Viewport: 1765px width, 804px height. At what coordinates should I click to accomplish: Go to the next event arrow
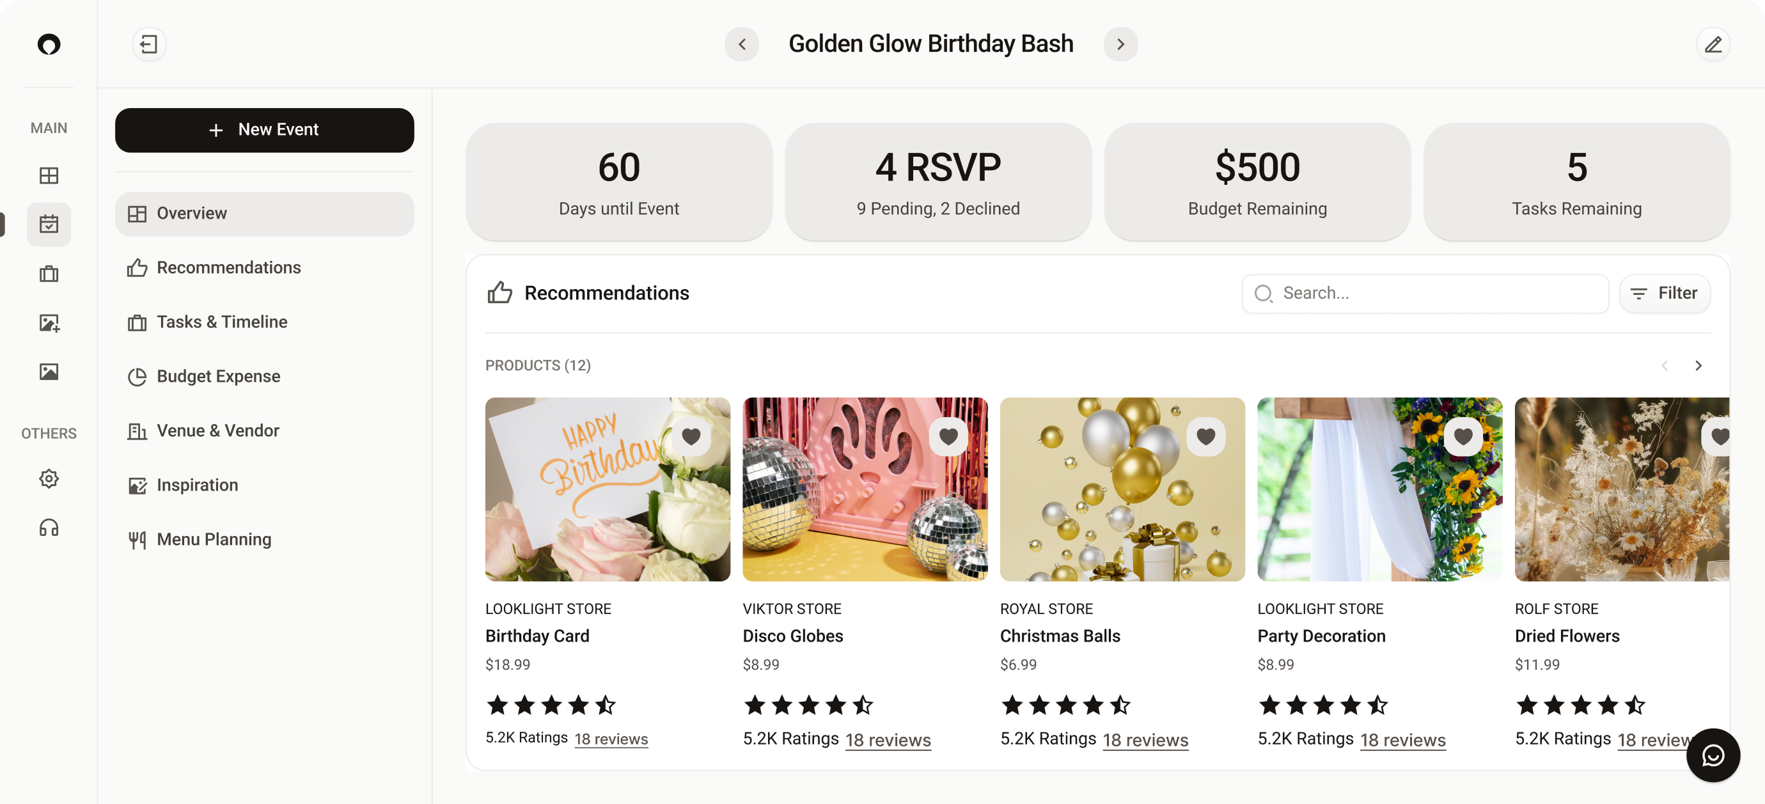(1120, 45)
